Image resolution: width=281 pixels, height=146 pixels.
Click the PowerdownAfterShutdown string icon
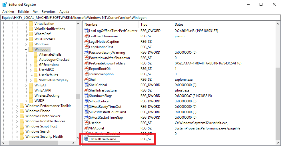coord(86,58)
